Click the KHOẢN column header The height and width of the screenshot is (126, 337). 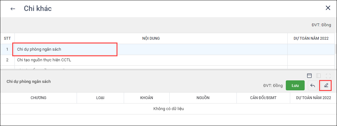(x=146, y=98)
